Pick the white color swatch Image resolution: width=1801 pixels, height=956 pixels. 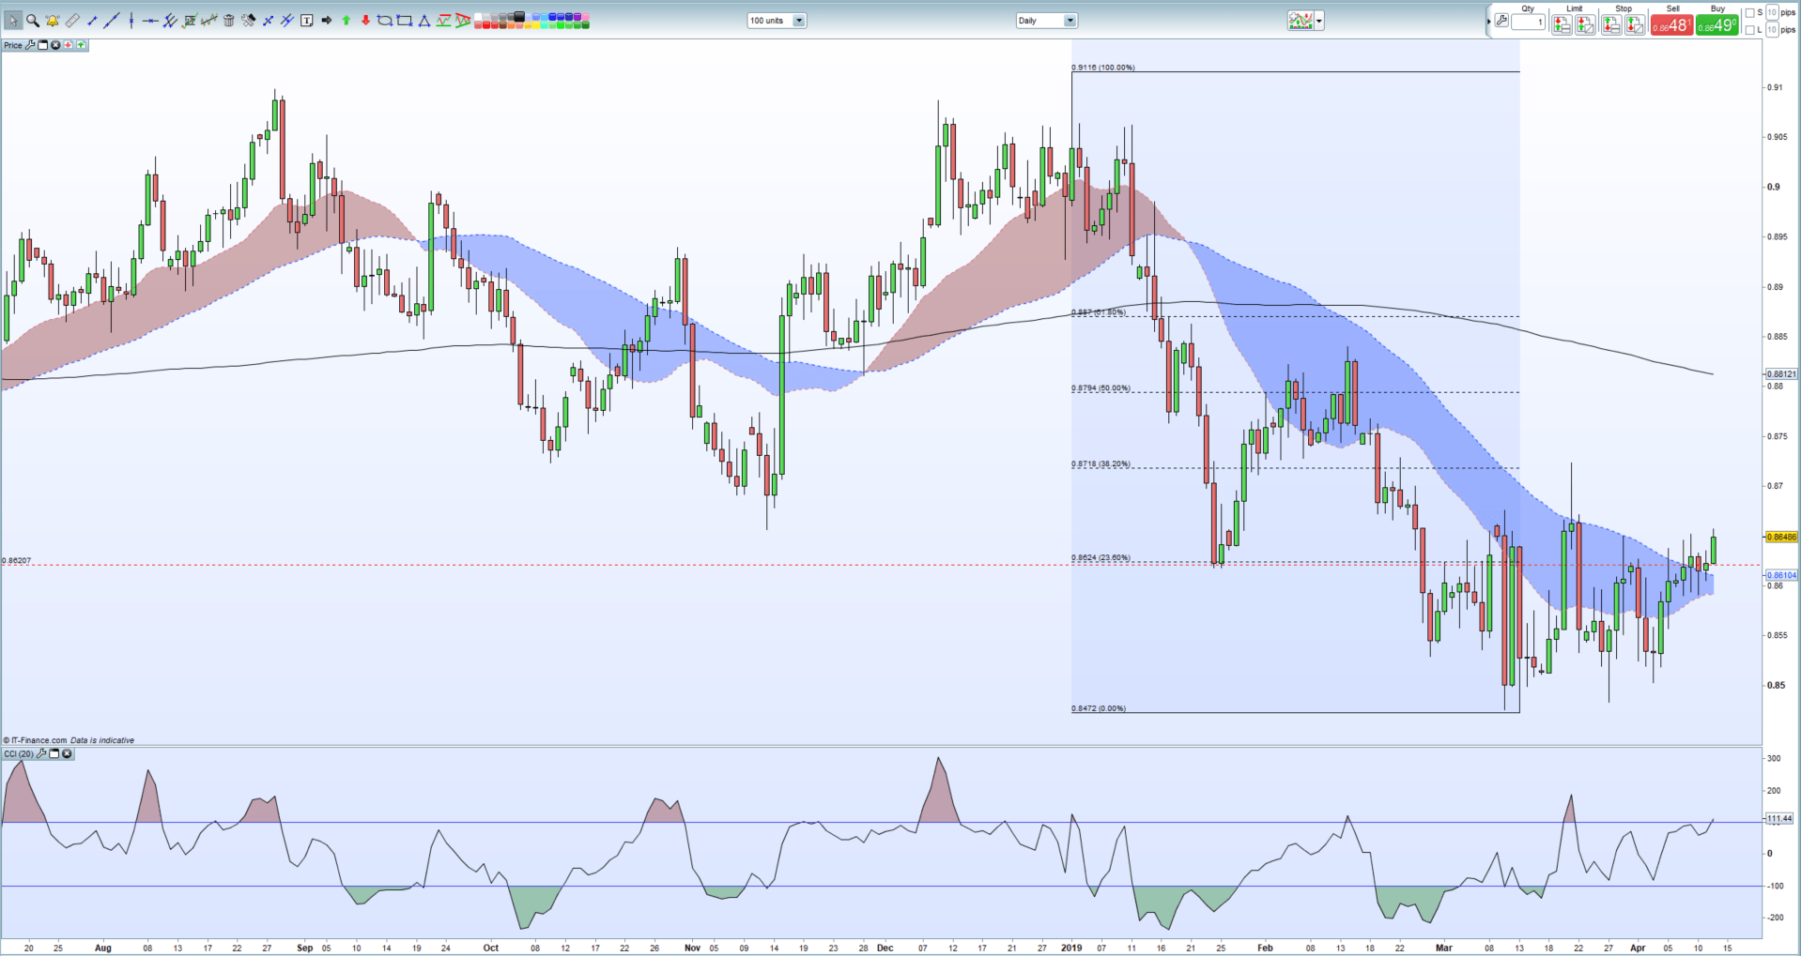477,16
